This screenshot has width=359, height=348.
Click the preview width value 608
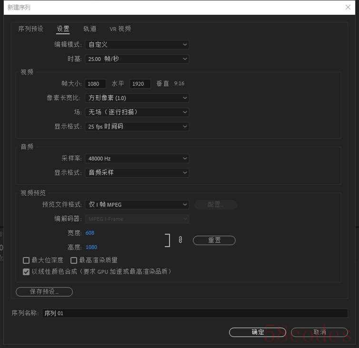point(90,233)
